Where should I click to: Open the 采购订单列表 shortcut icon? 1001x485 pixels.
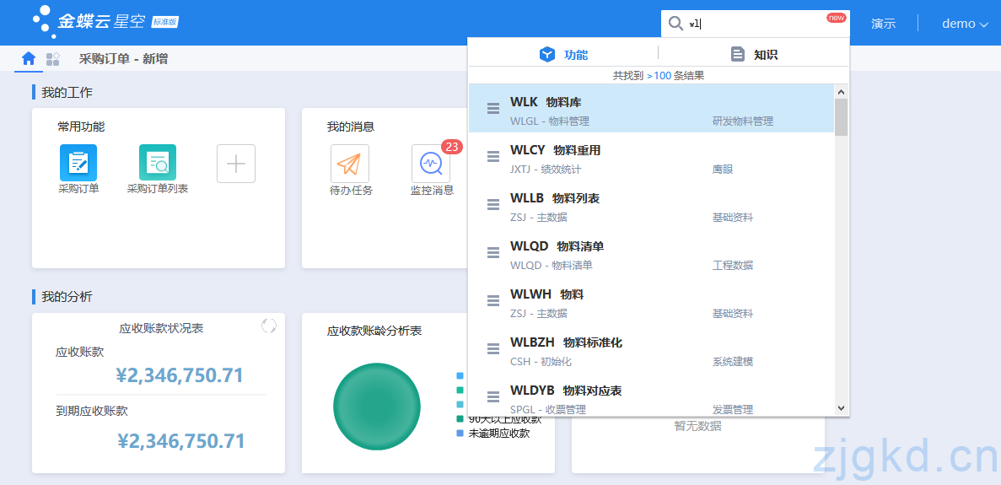(158, 163)
